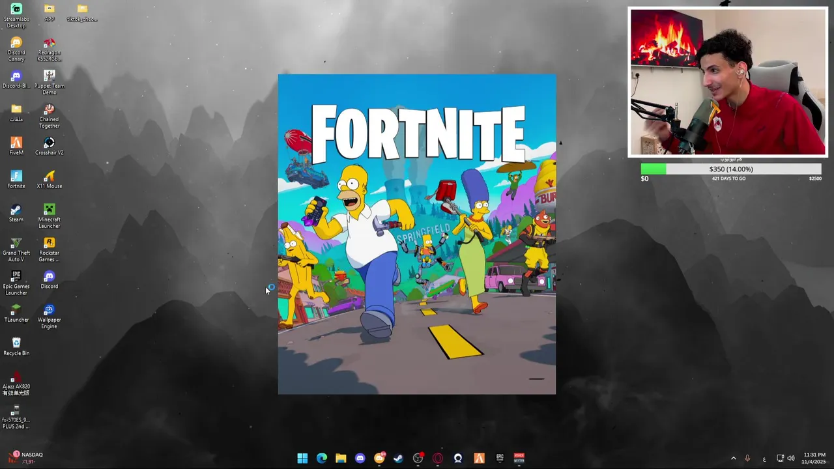Open Steam from the taskbar
The height and width of the screenshot is (469, 834).
pyautogui.click(x=399, y=458)
